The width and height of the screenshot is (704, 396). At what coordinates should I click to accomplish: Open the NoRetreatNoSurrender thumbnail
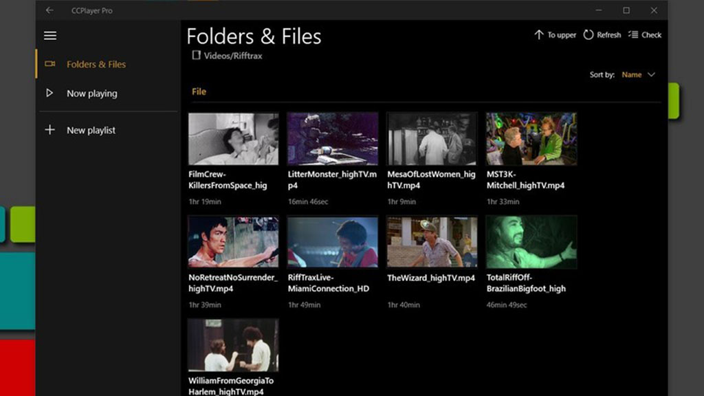[234, 242]
